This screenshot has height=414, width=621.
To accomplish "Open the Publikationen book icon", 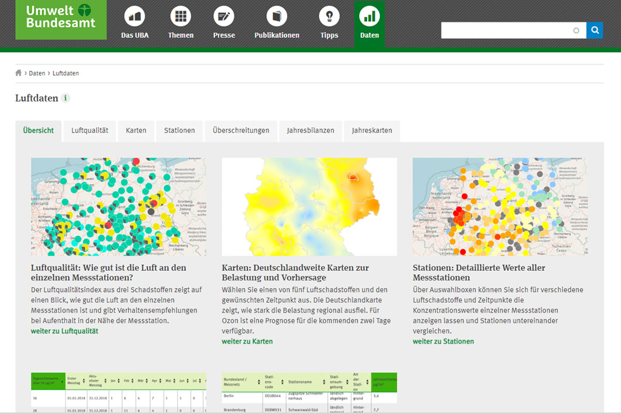I will click(276, 17).
